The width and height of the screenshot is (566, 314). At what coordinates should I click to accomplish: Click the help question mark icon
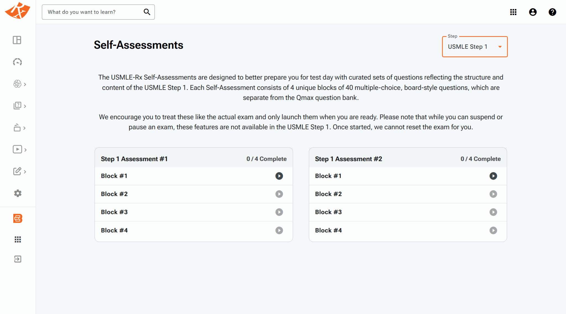coord(552,12)
